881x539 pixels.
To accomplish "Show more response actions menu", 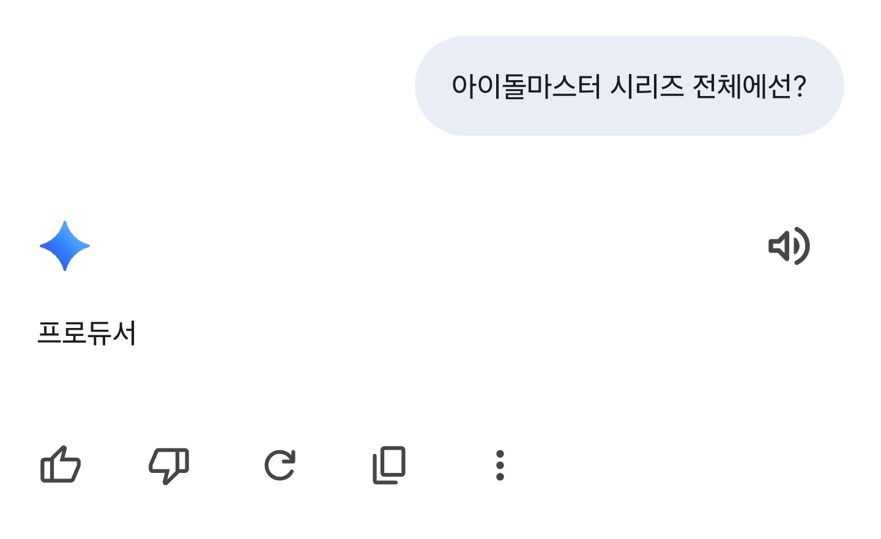I will (x=500, y=465).
